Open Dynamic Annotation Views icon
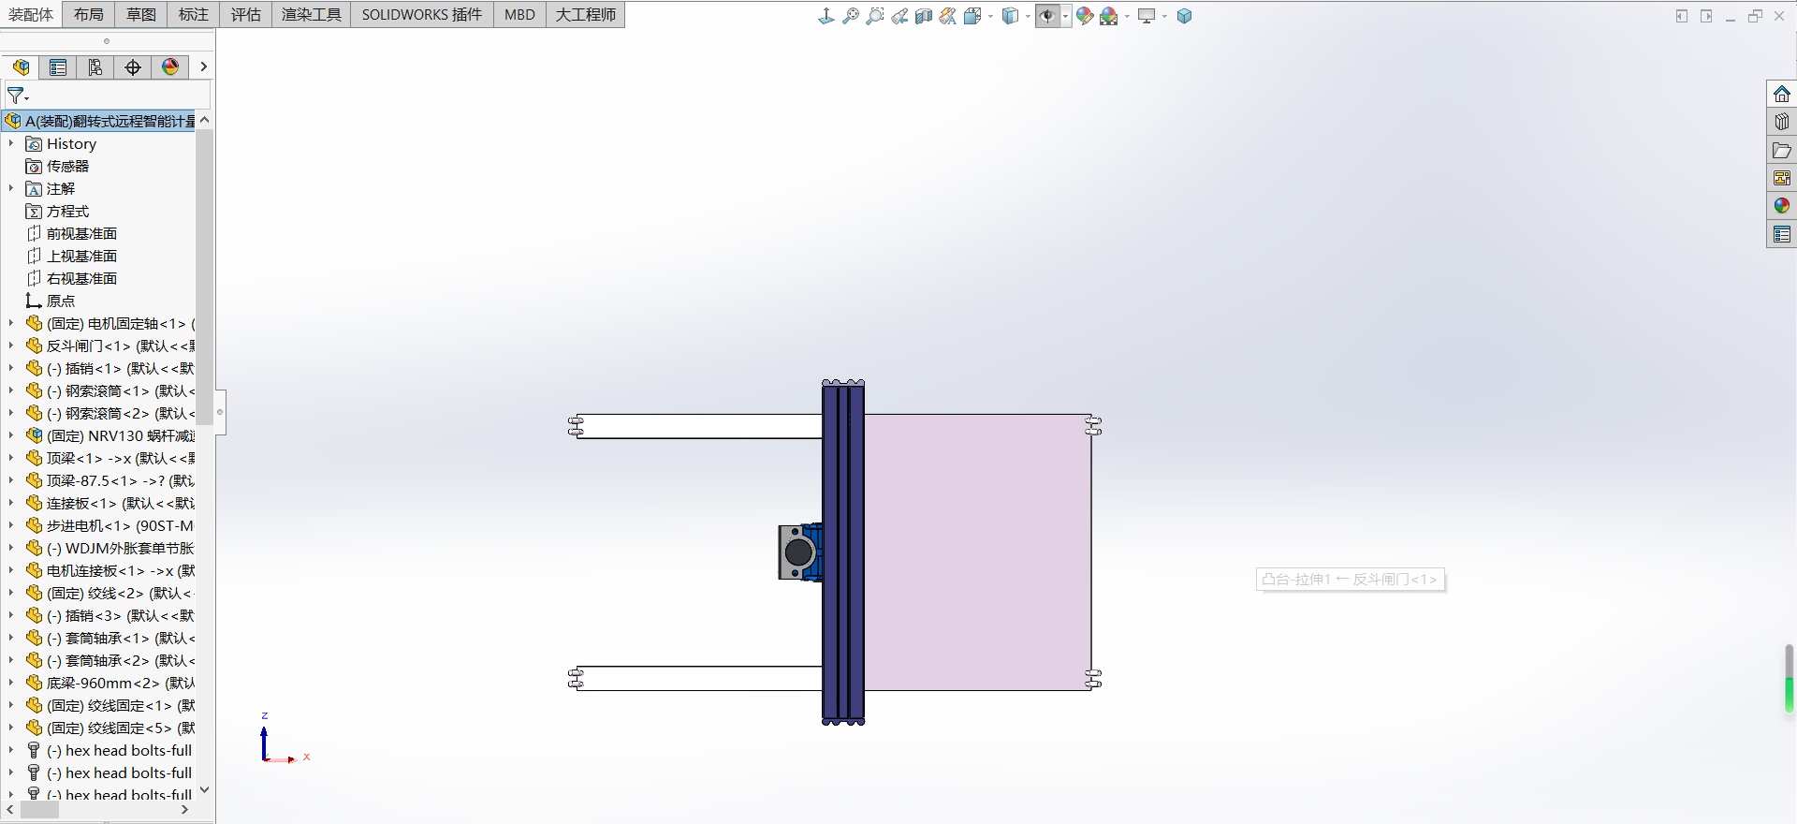 tap(947, 16)
